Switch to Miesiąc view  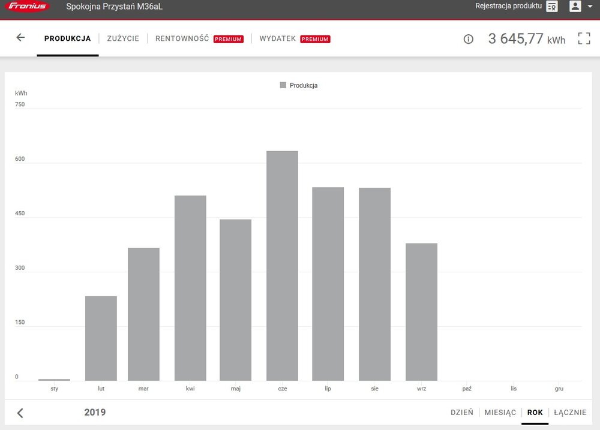tap(500, 413)
